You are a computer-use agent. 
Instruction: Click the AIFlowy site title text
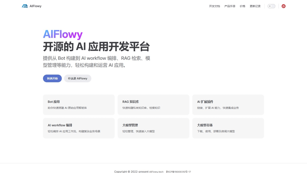point(36,6)
